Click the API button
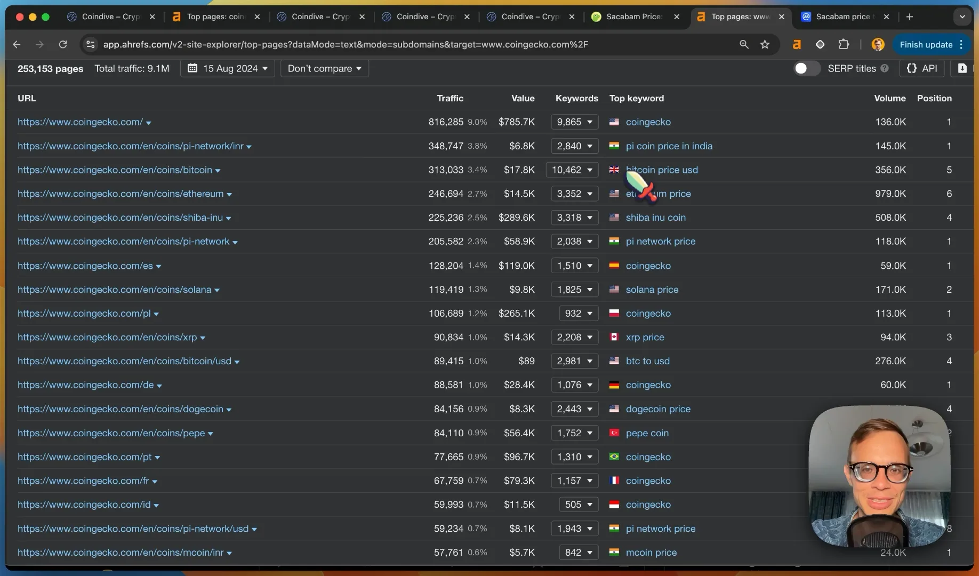This screenshot has width=979, height=576. click(x=922, y=68)
